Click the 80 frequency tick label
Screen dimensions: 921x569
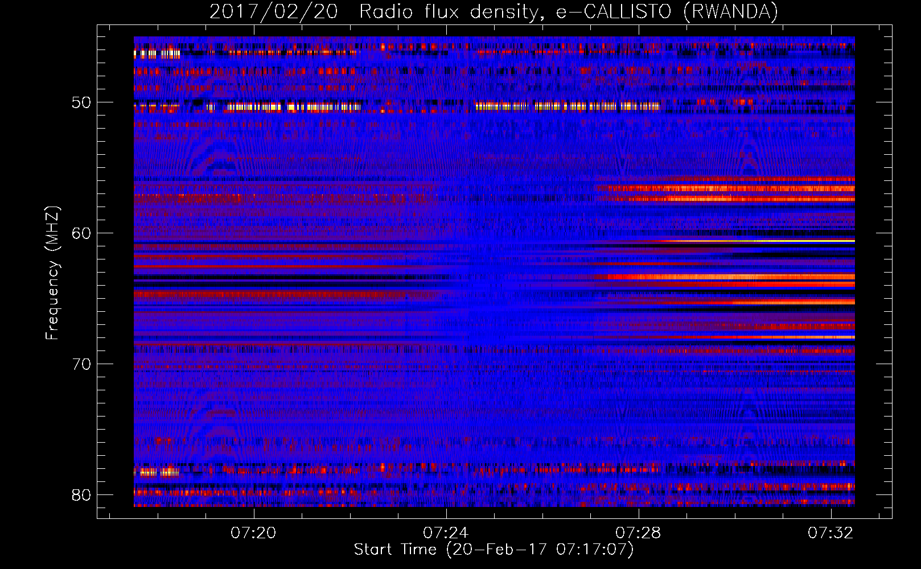click(81, 495)
